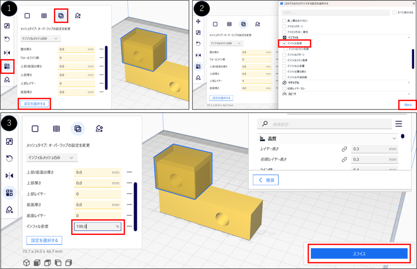Image resolution: width=417 pixels, height=269 pixels.
Task: Select normal model mesh type in screenshot 1
Action: [27, 16]
